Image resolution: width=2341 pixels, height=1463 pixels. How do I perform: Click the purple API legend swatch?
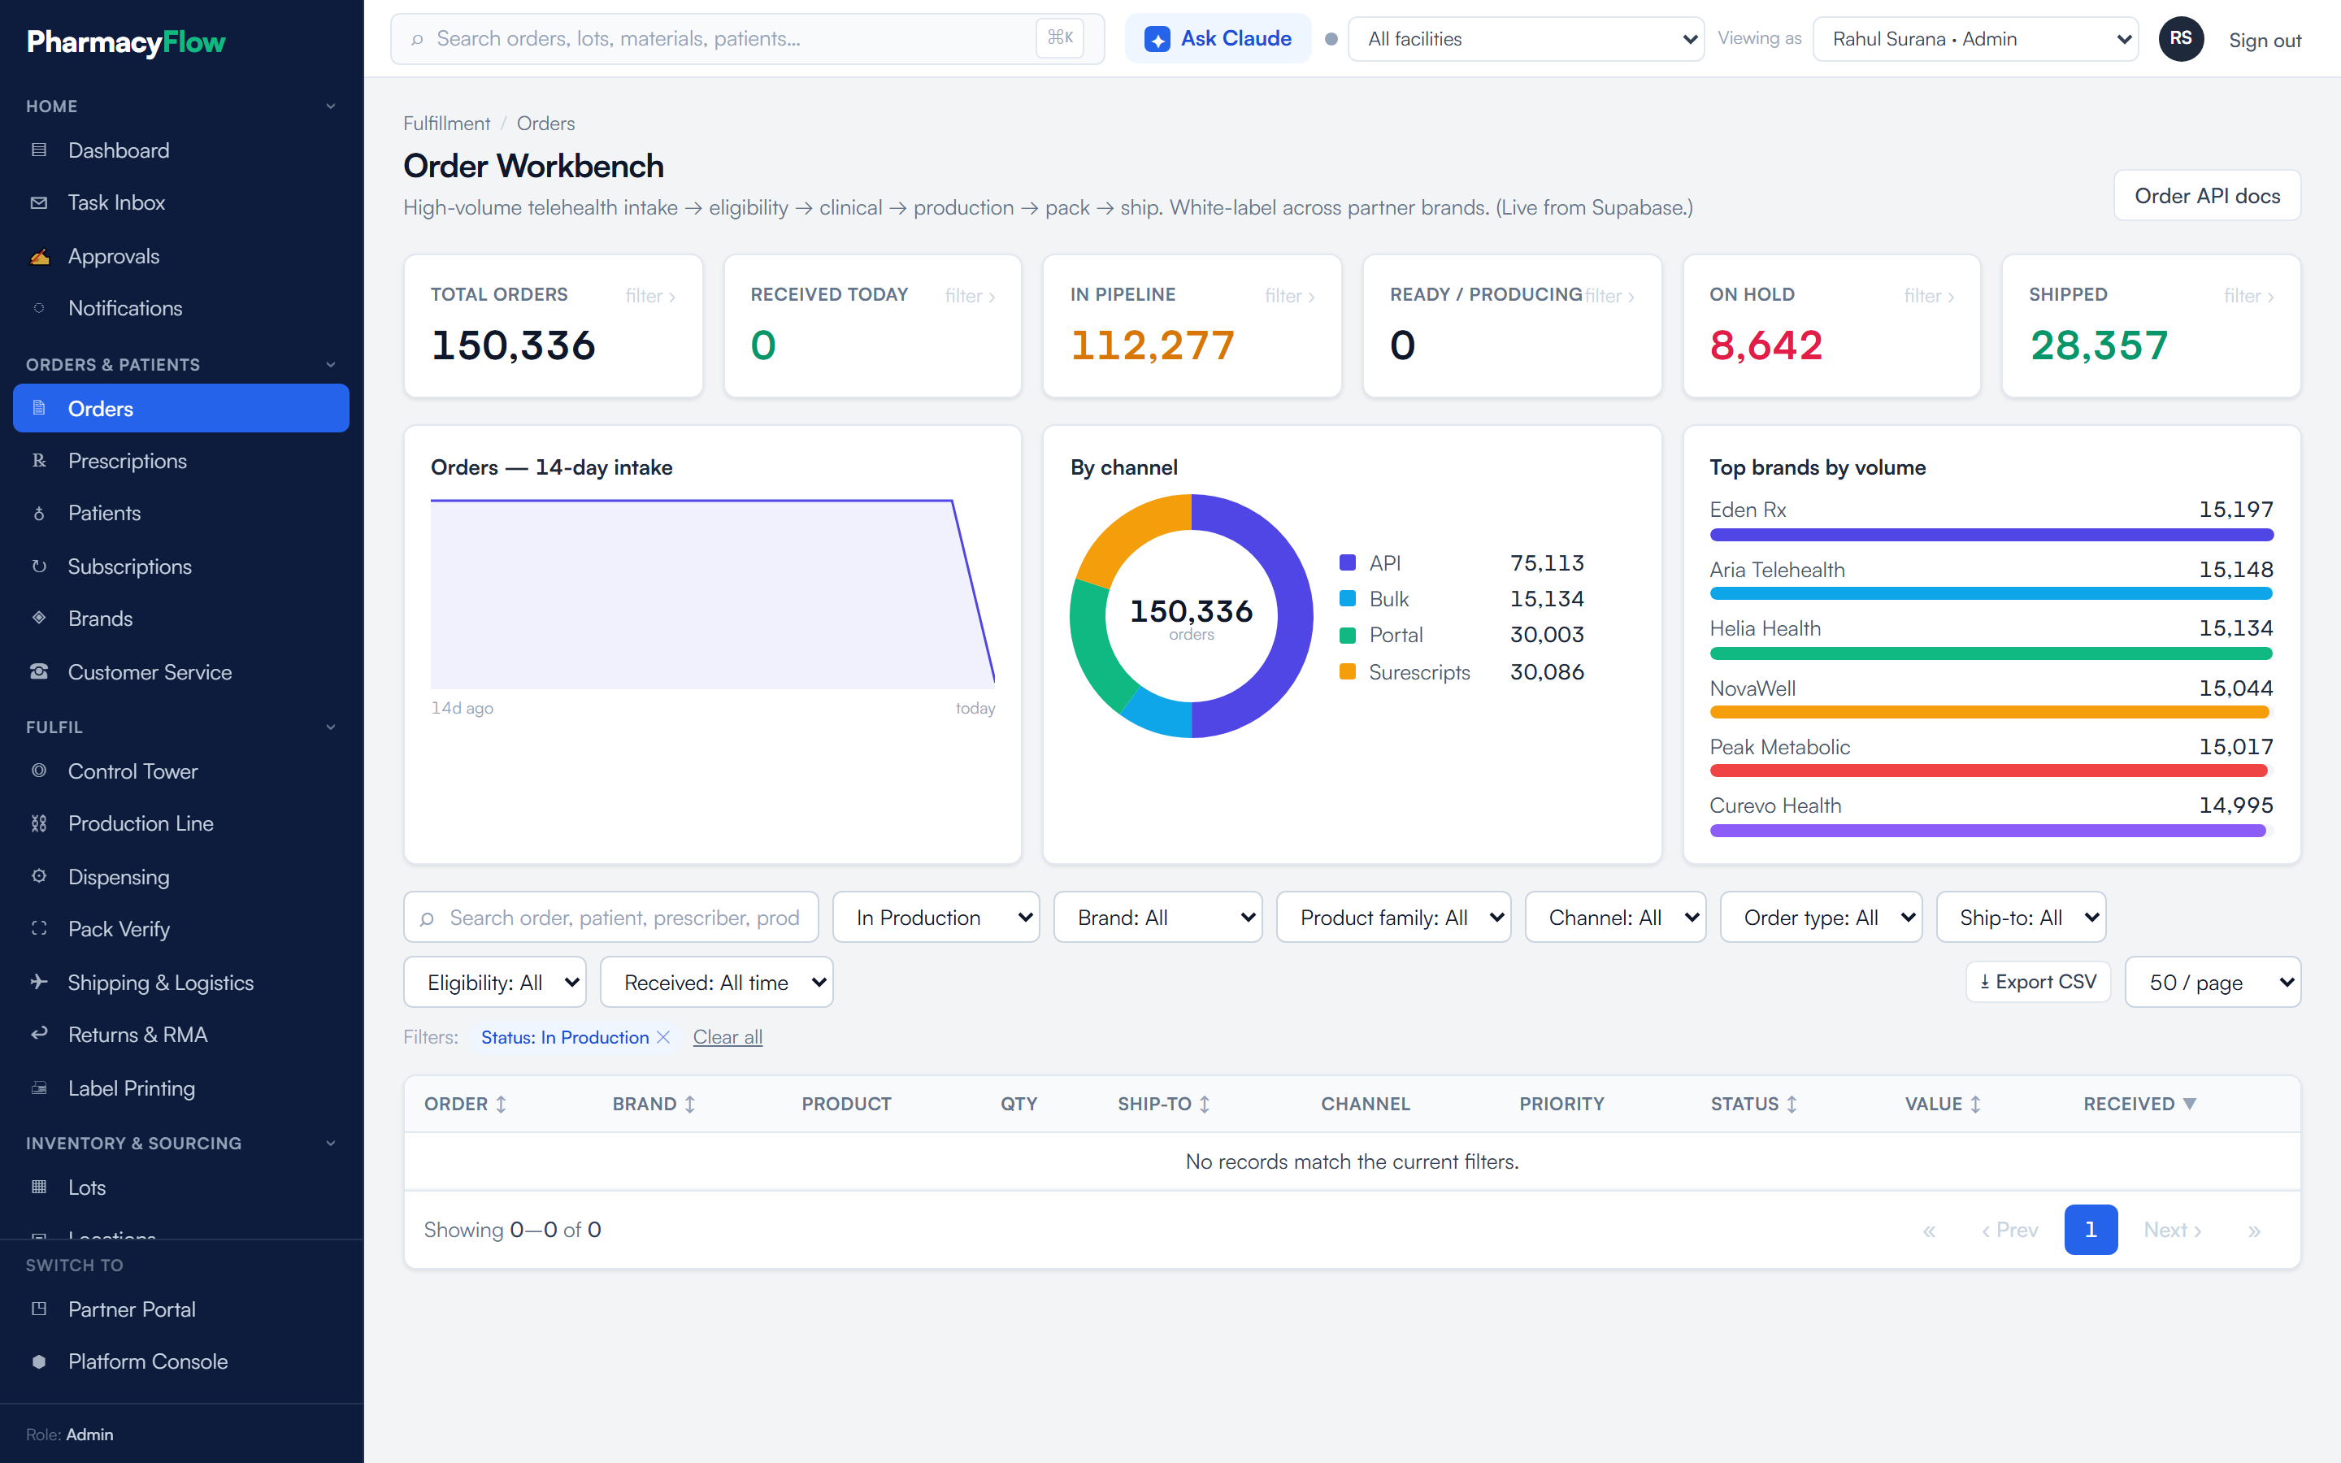pos(1348,562)
